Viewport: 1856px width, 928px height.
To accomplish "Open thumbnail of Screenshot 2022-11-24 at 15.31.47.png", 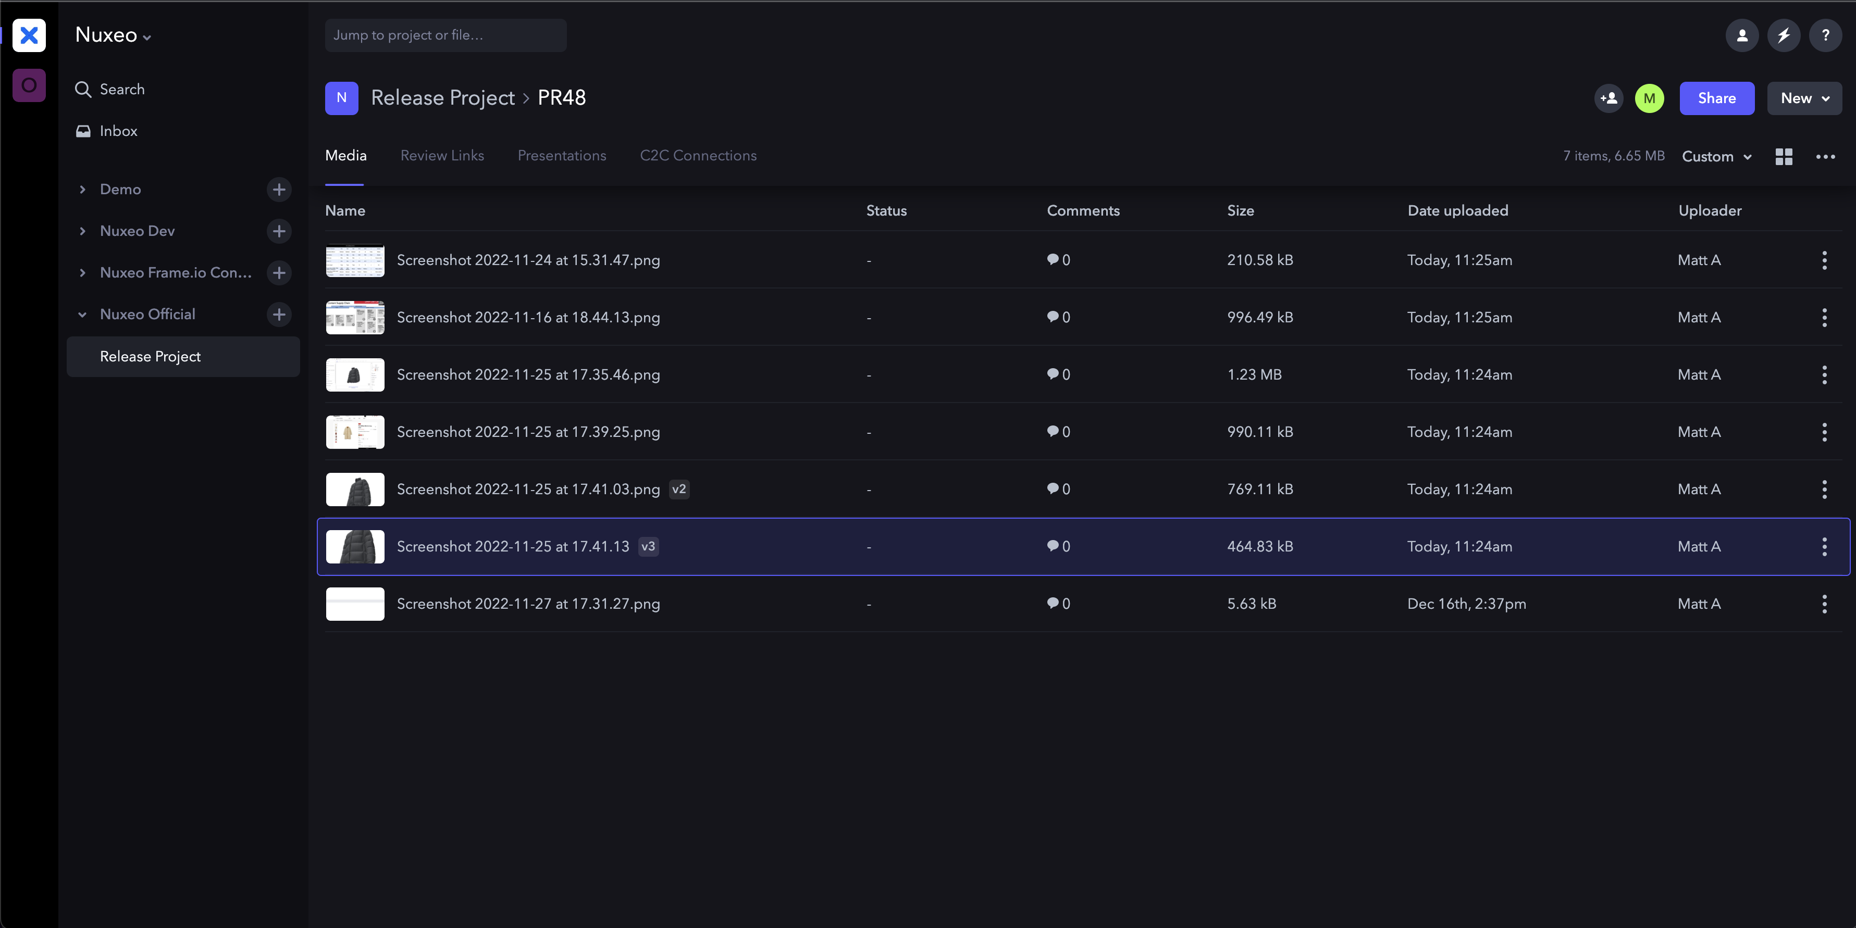I will (x=354, y=260).
